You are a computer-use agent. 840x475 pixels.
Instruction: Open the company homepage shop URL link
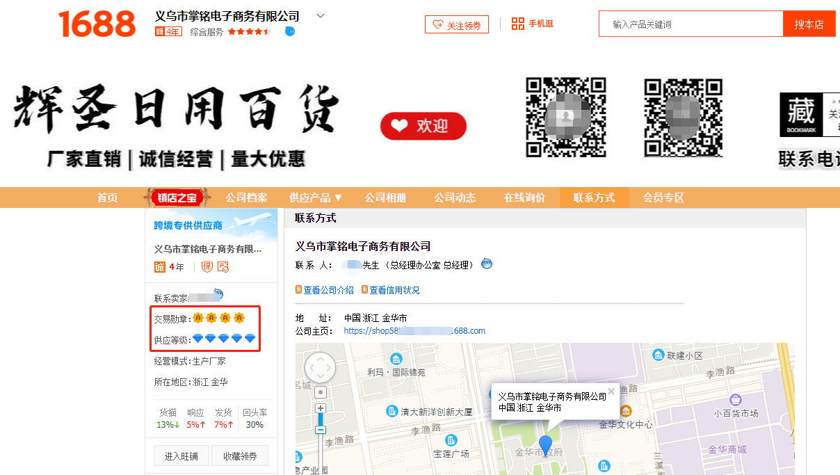414,330
